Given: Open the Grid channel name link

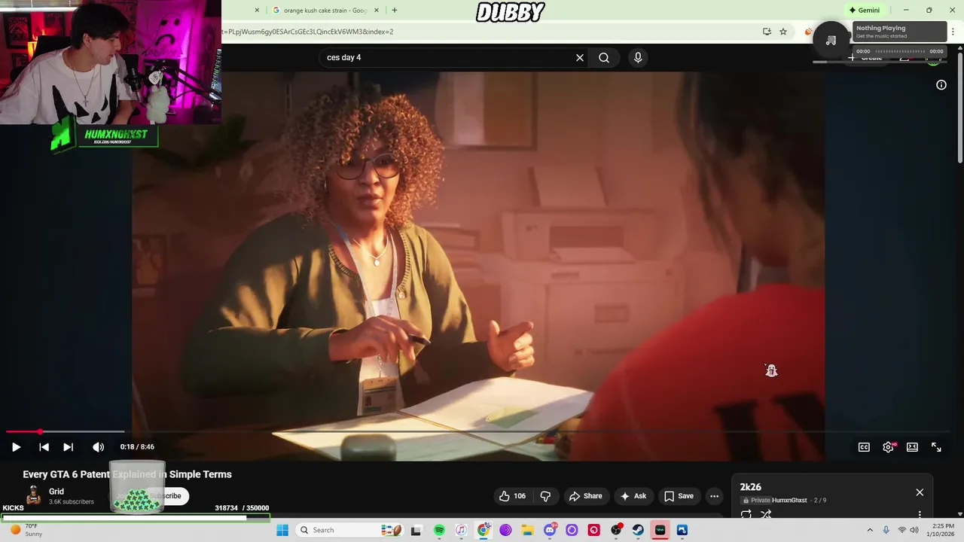Looking at the screenshot, I should pyautogui.click(x=56, y=492).
